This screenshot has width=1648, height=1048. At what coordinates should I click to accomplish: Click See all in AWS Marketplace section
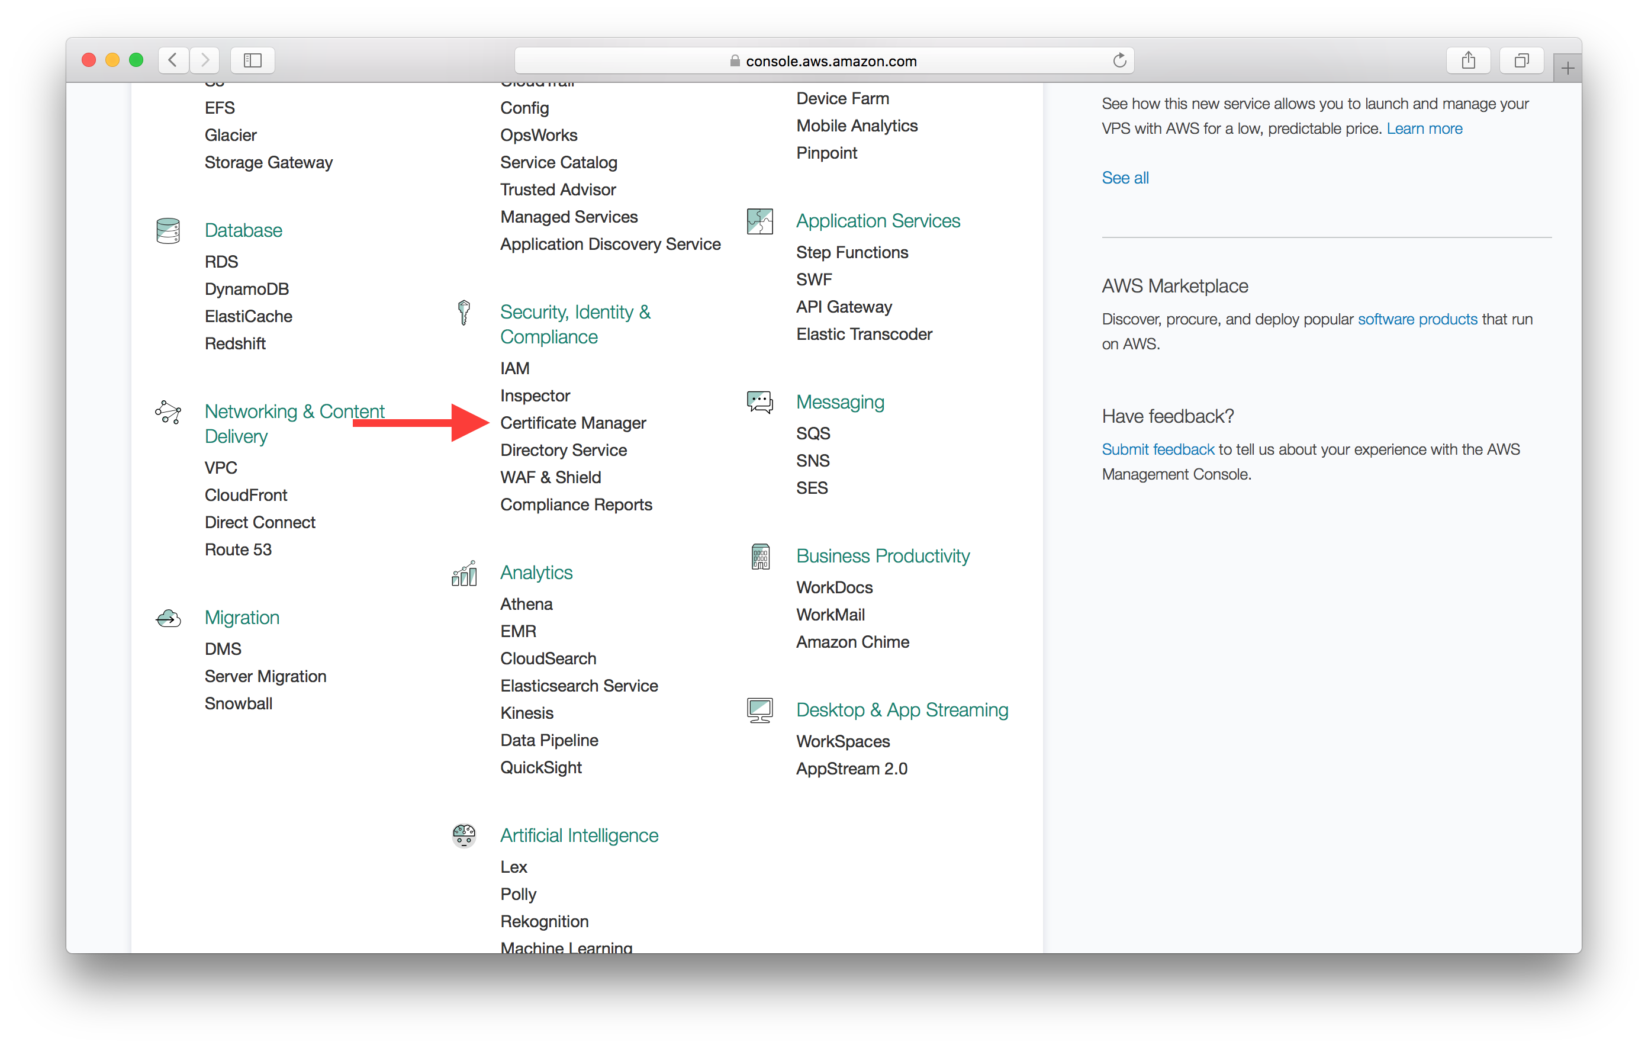[x=1124, y=176]
